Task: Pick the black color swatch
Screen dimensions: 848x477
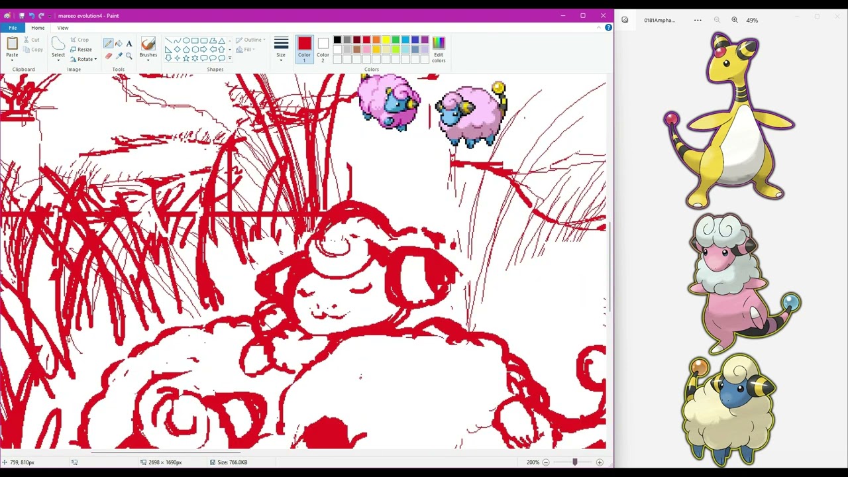Action: pyautogui.click(x=337, y=40)
